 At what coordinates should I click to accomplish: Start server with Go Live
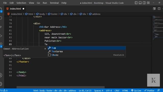tap(136, 90)
